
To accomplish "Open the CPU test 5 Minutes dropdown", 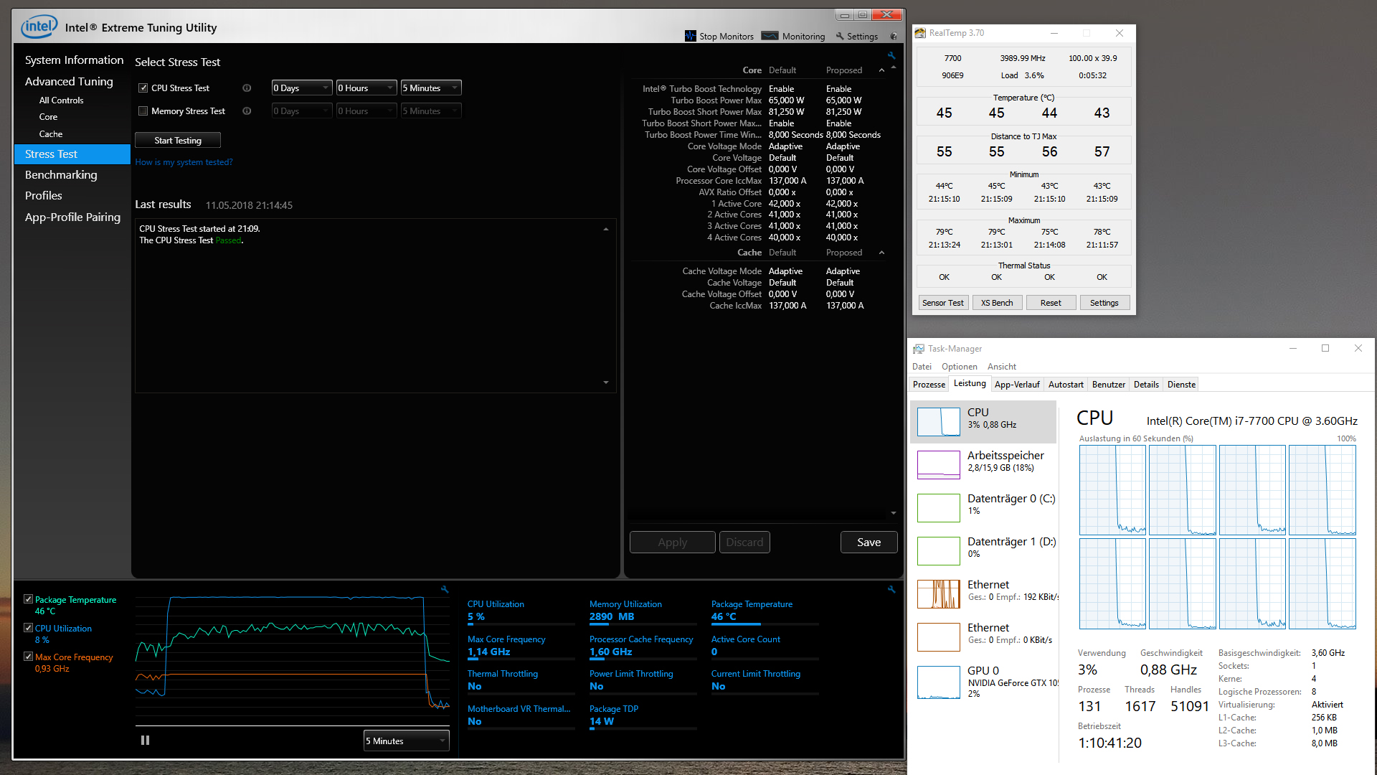I will pos(430,88).
